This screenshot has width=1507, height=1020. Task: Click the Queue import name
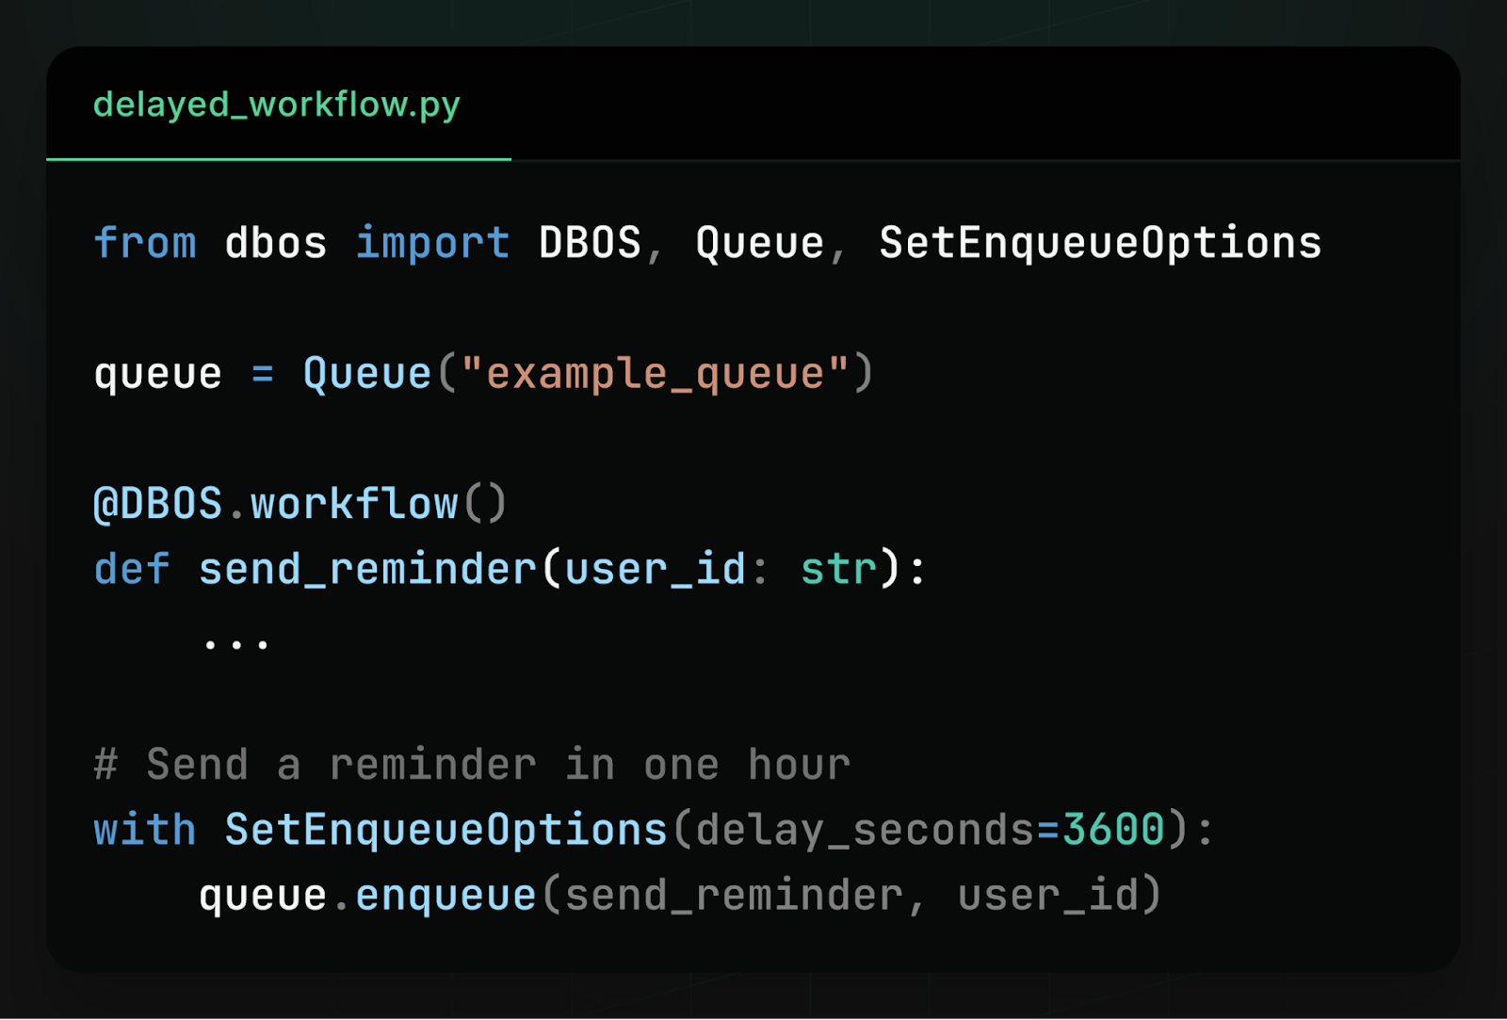tap(759, 242)
